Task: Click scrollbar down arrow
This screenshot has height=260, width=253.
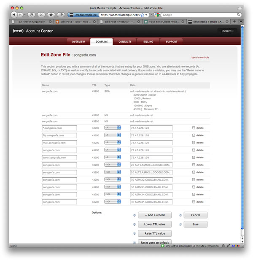Action: 242,241
